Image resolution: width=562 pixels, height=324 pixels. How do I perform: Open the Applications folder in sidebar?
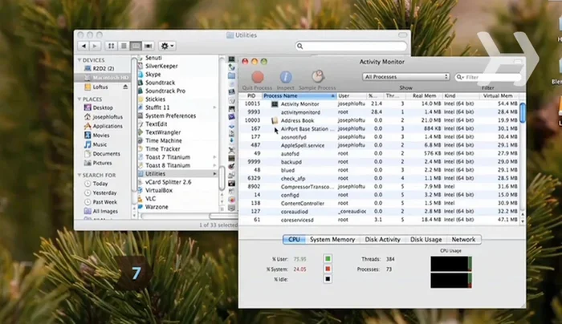click(x=107, y=126)
